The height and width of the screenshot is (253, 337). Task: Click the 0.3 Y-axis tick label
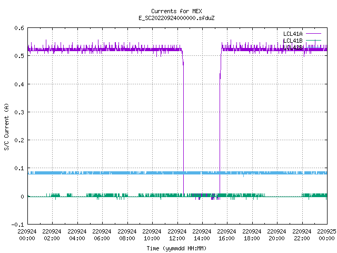click(x=19, y=112)
